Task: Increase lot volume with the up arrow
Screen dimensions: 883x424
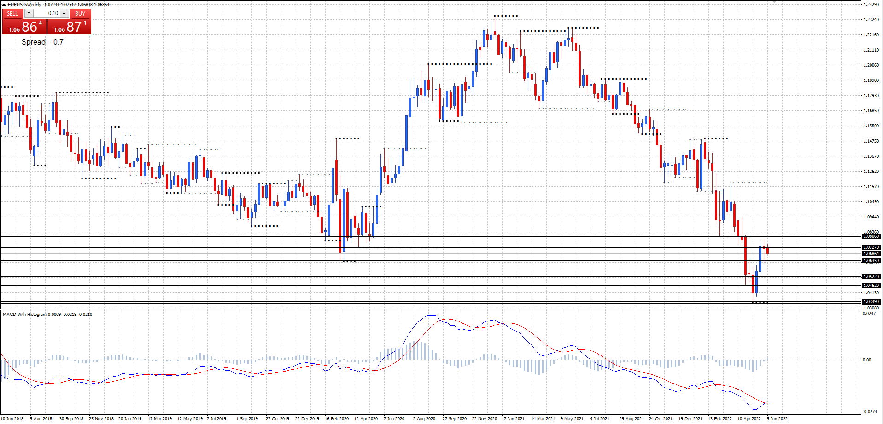Action: click(65, 13)
